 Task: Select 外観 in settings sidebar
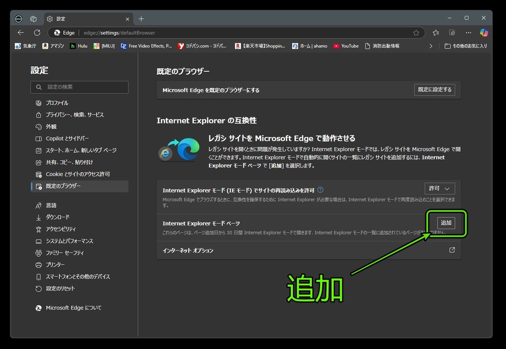[80, 127]
